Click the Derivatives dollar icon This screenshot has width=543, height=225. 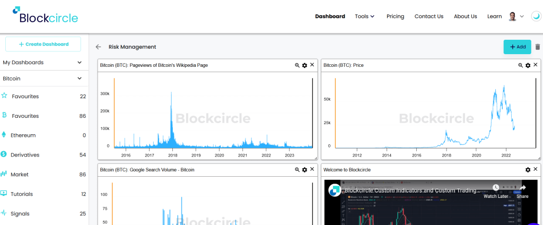point(4,154)
